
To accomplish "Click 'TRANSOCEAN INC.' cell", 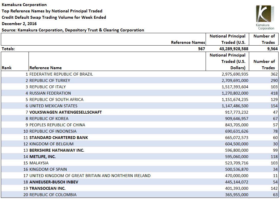I will [x=47, y=188].
